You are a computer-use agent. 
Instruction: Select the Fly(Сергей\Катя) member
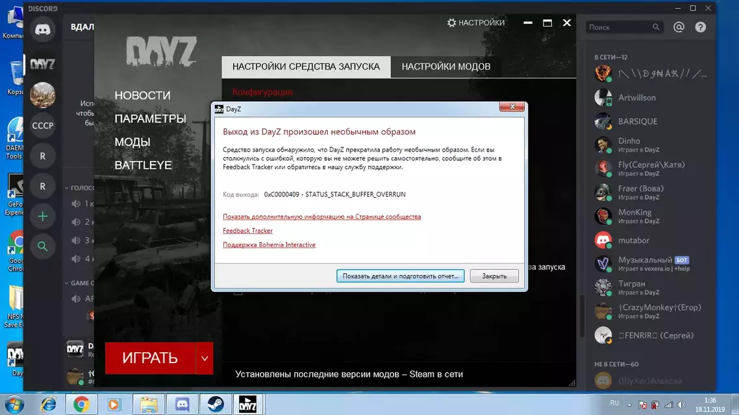click(651, 169)
